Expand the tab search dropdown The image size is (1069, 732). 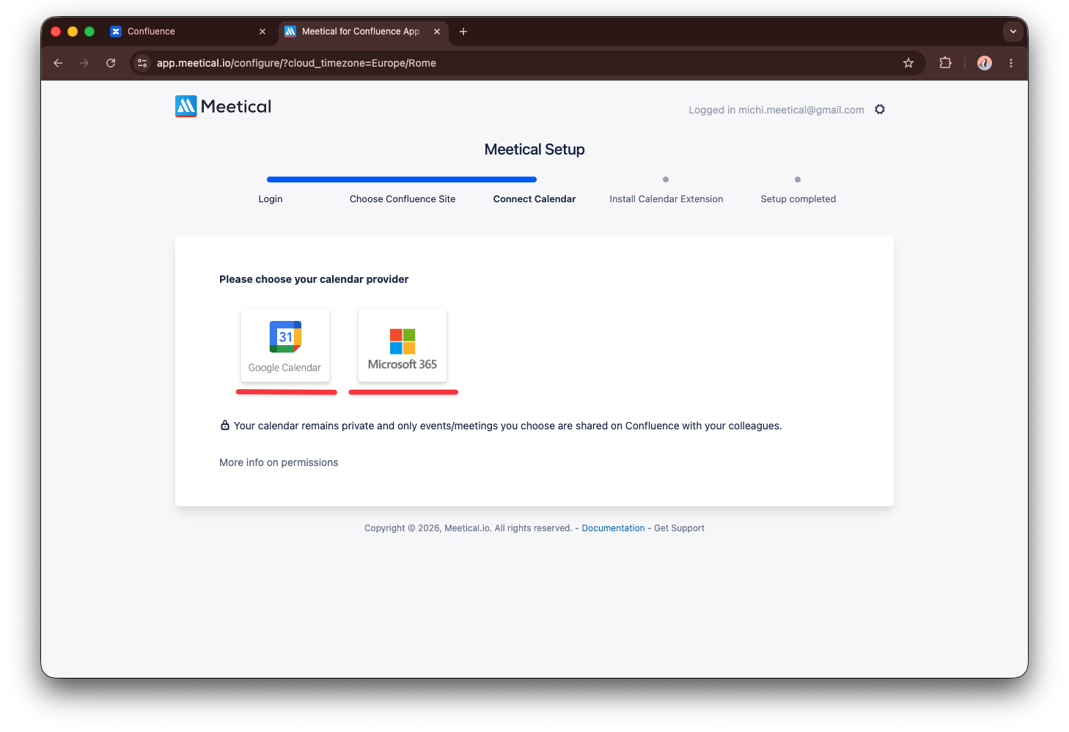pos(1013,32)
